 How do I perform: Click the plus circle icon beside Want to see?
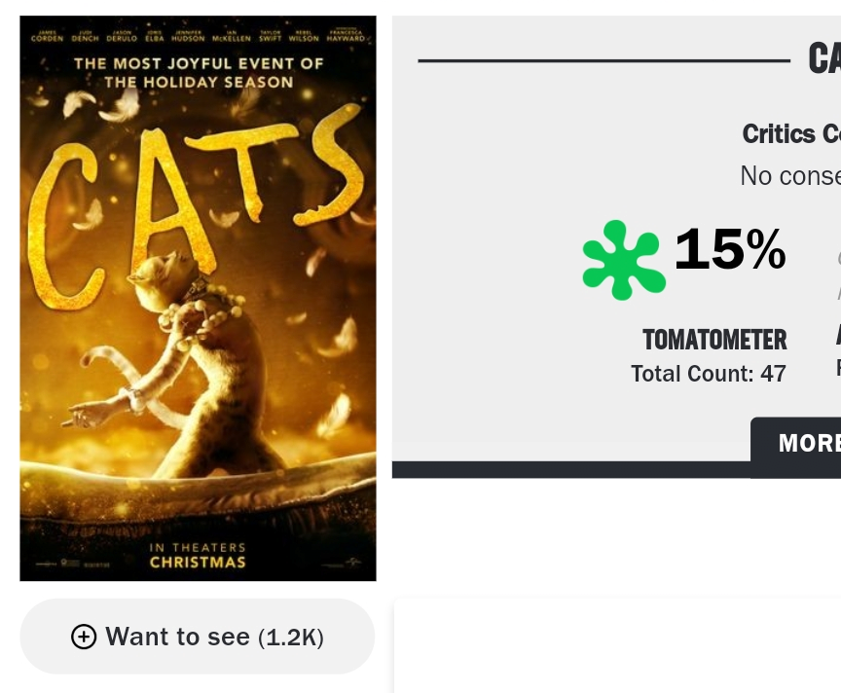pyautogui.click(x=84, y=637)
